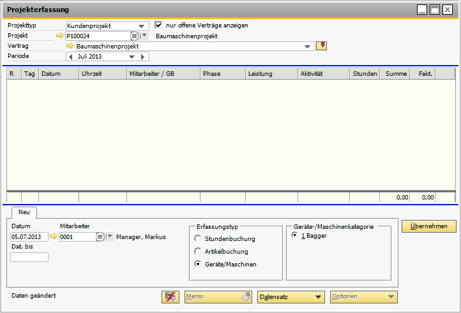Follow the yellow link arrow beside Projekt

click(59, 36)
